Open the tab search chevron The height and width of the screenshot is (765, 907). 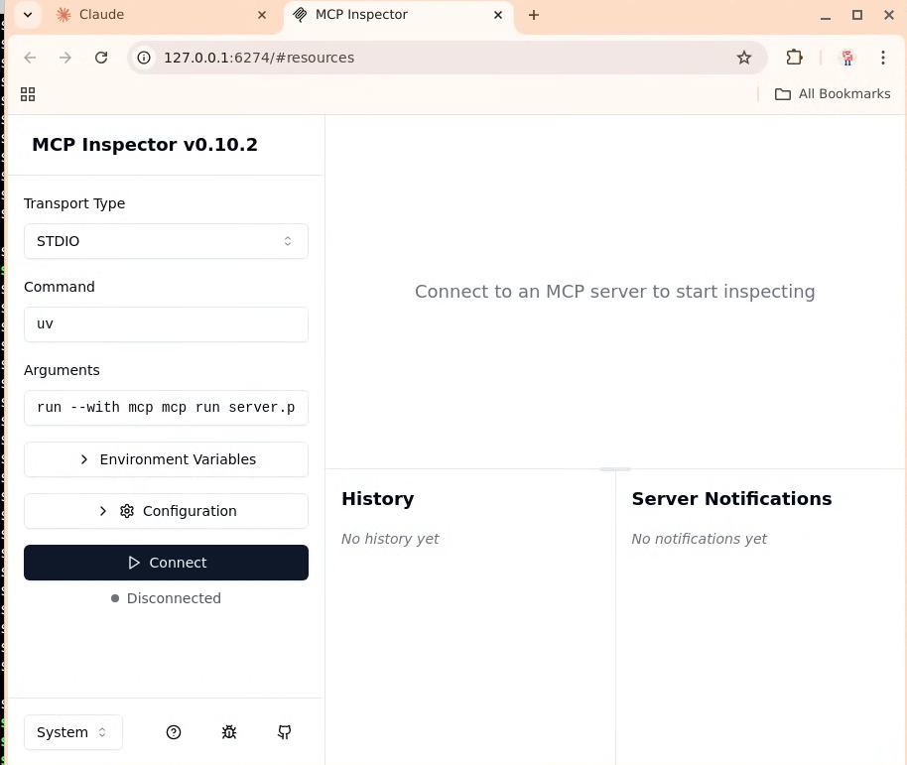pos(28,15)
